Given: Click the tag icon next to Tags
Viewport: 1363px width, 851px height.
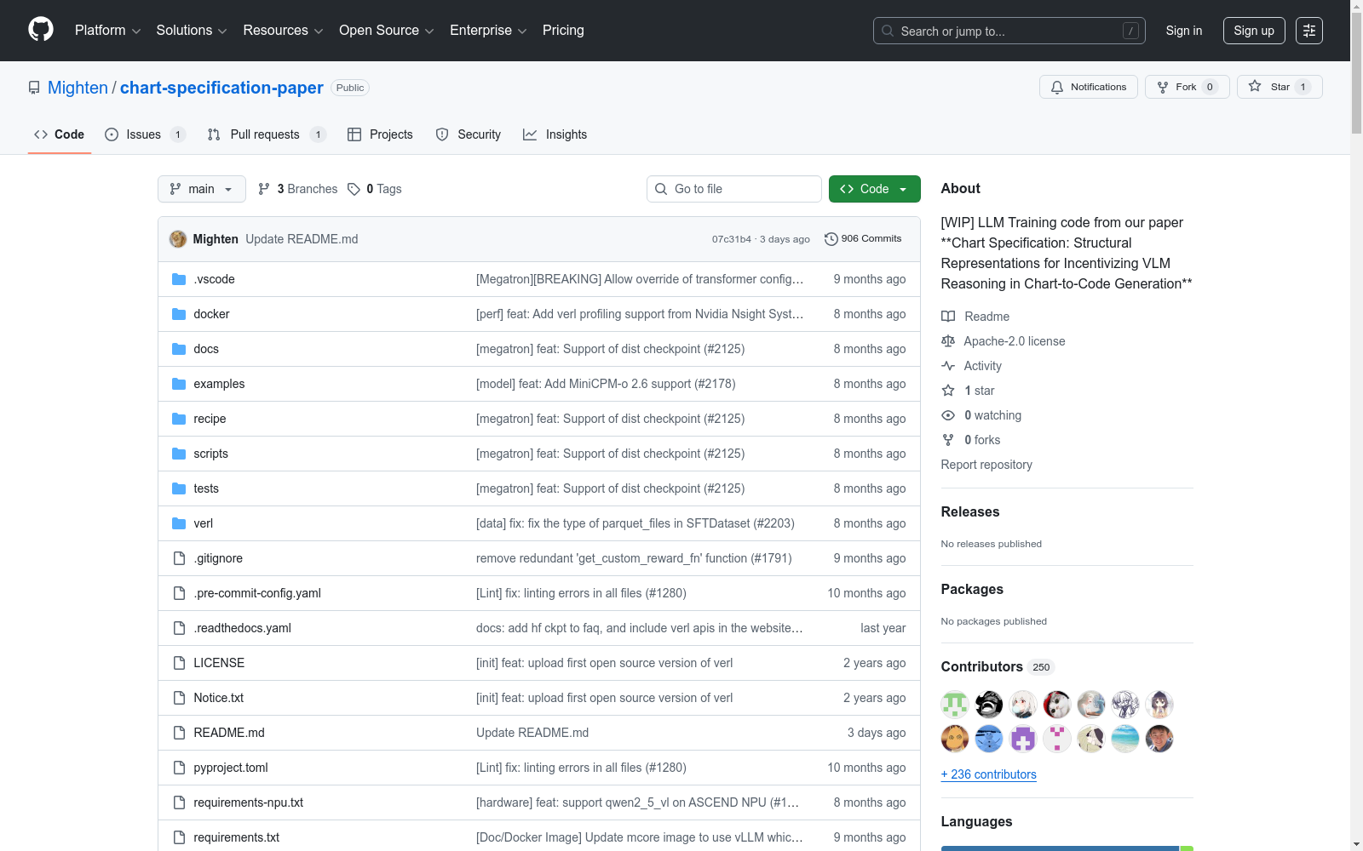Looking at the screenshot, I should pos(354,189).
